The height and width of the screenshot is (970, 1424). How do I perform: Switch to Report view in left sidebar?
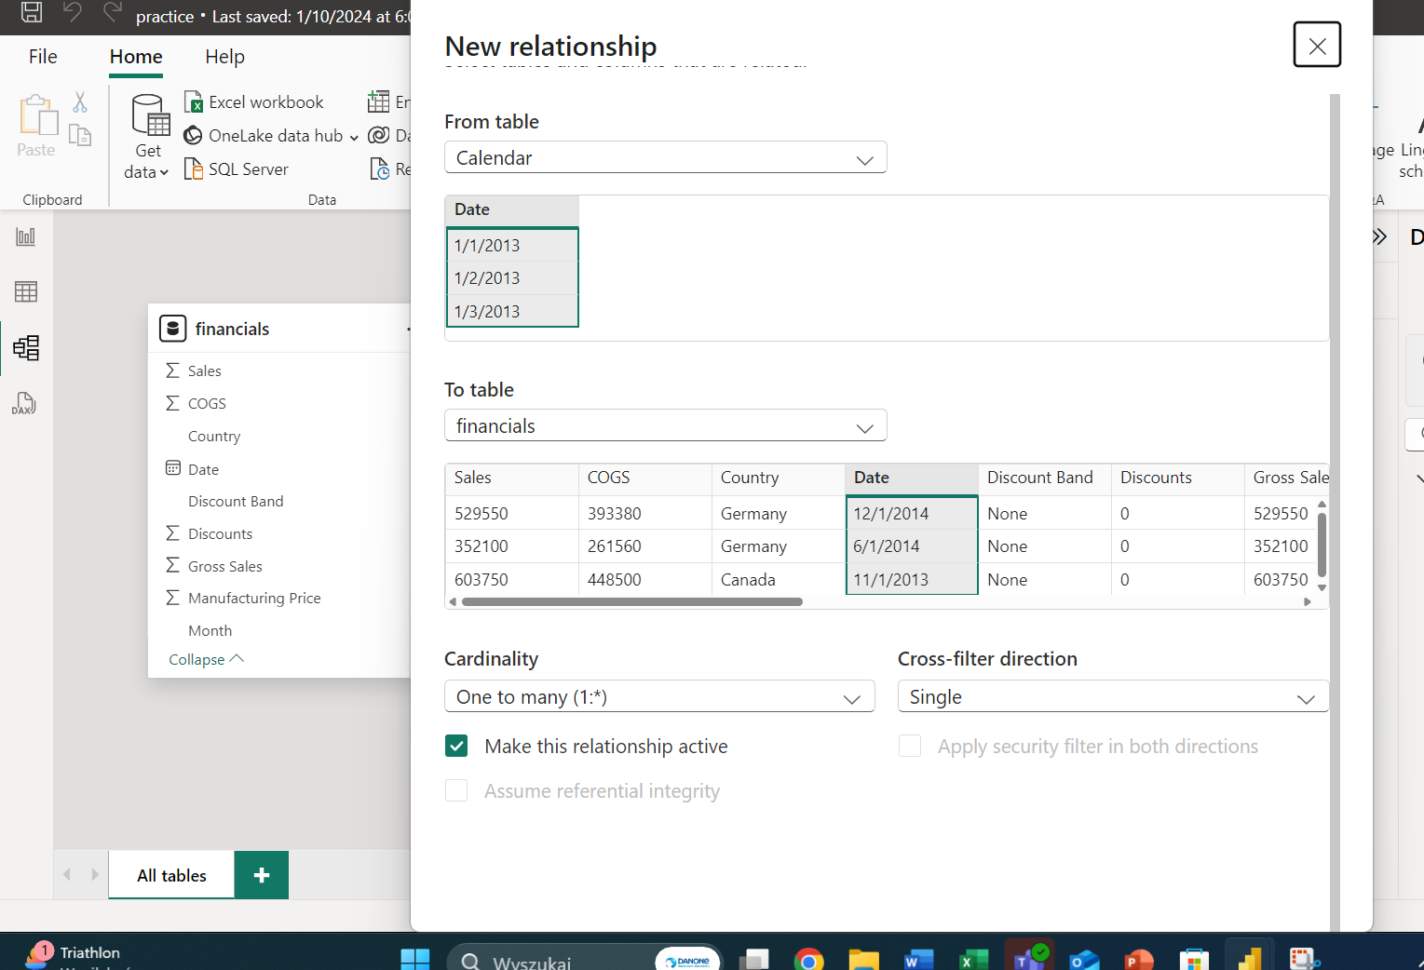26,236
